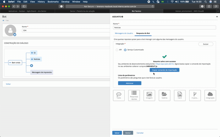
Task: Open Notification Center icon
Action: point(215,2)
